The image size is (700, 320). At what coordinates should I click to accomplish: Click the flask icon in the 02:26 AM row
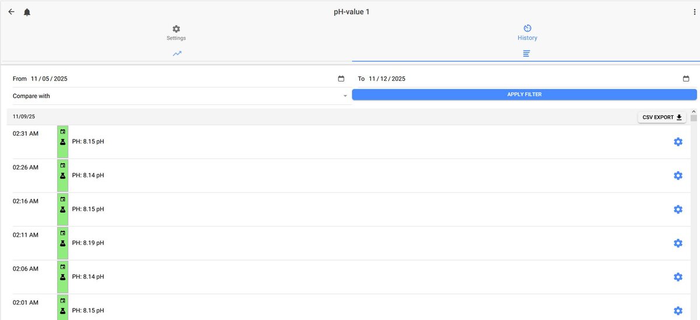tap(62, 175)
